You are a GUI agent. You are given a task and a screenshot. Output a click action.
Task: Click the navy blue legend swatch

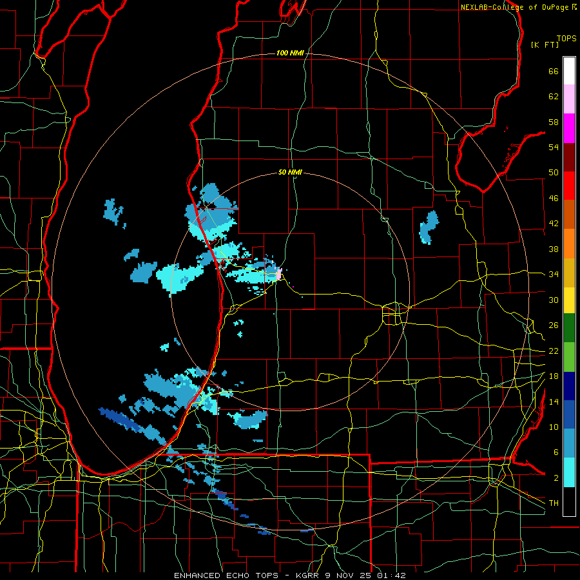(569, 386)
